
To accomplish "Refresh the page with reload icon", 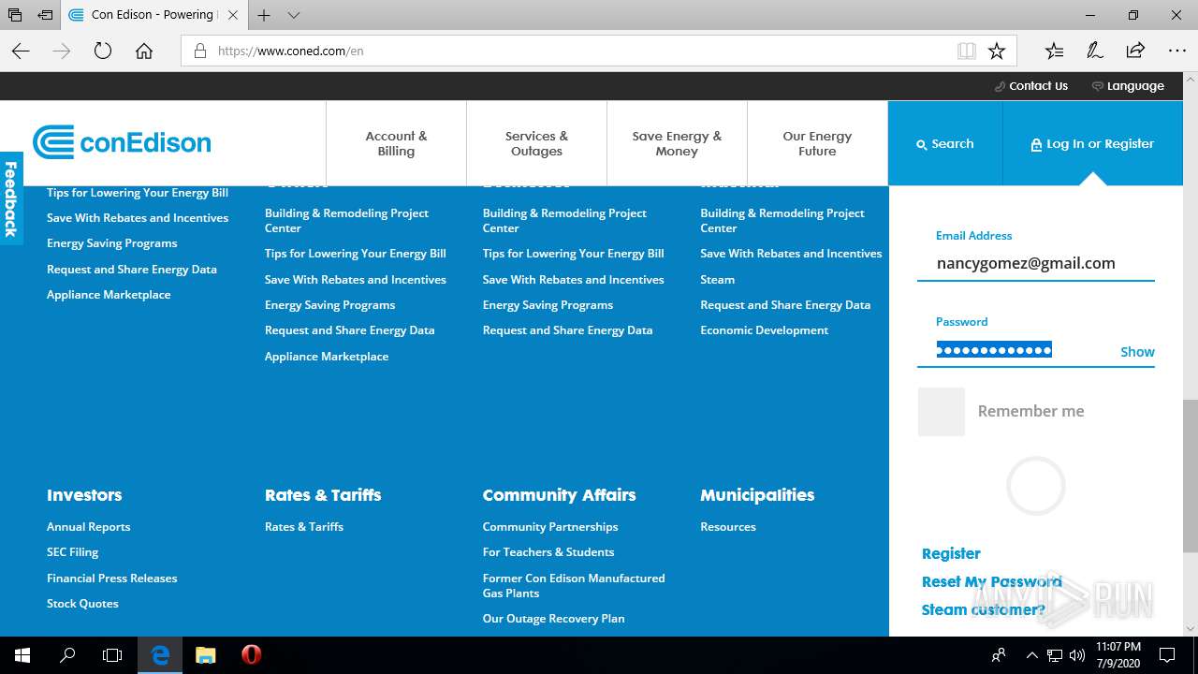I will click(103, 51).
